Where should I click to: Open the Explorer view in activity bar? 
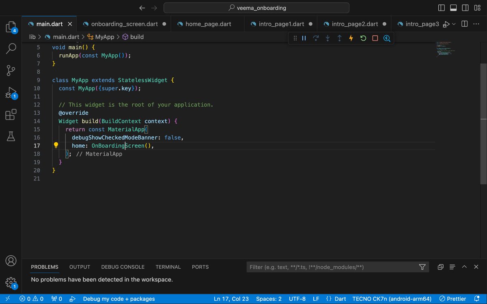coord(11,27)
